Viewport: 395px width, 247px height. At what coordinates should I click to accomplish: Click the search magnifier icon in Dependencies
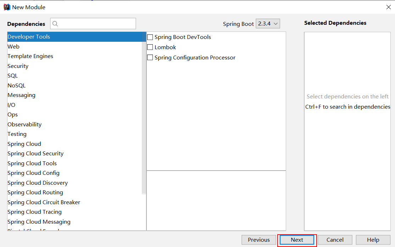[x=55, y=24]
